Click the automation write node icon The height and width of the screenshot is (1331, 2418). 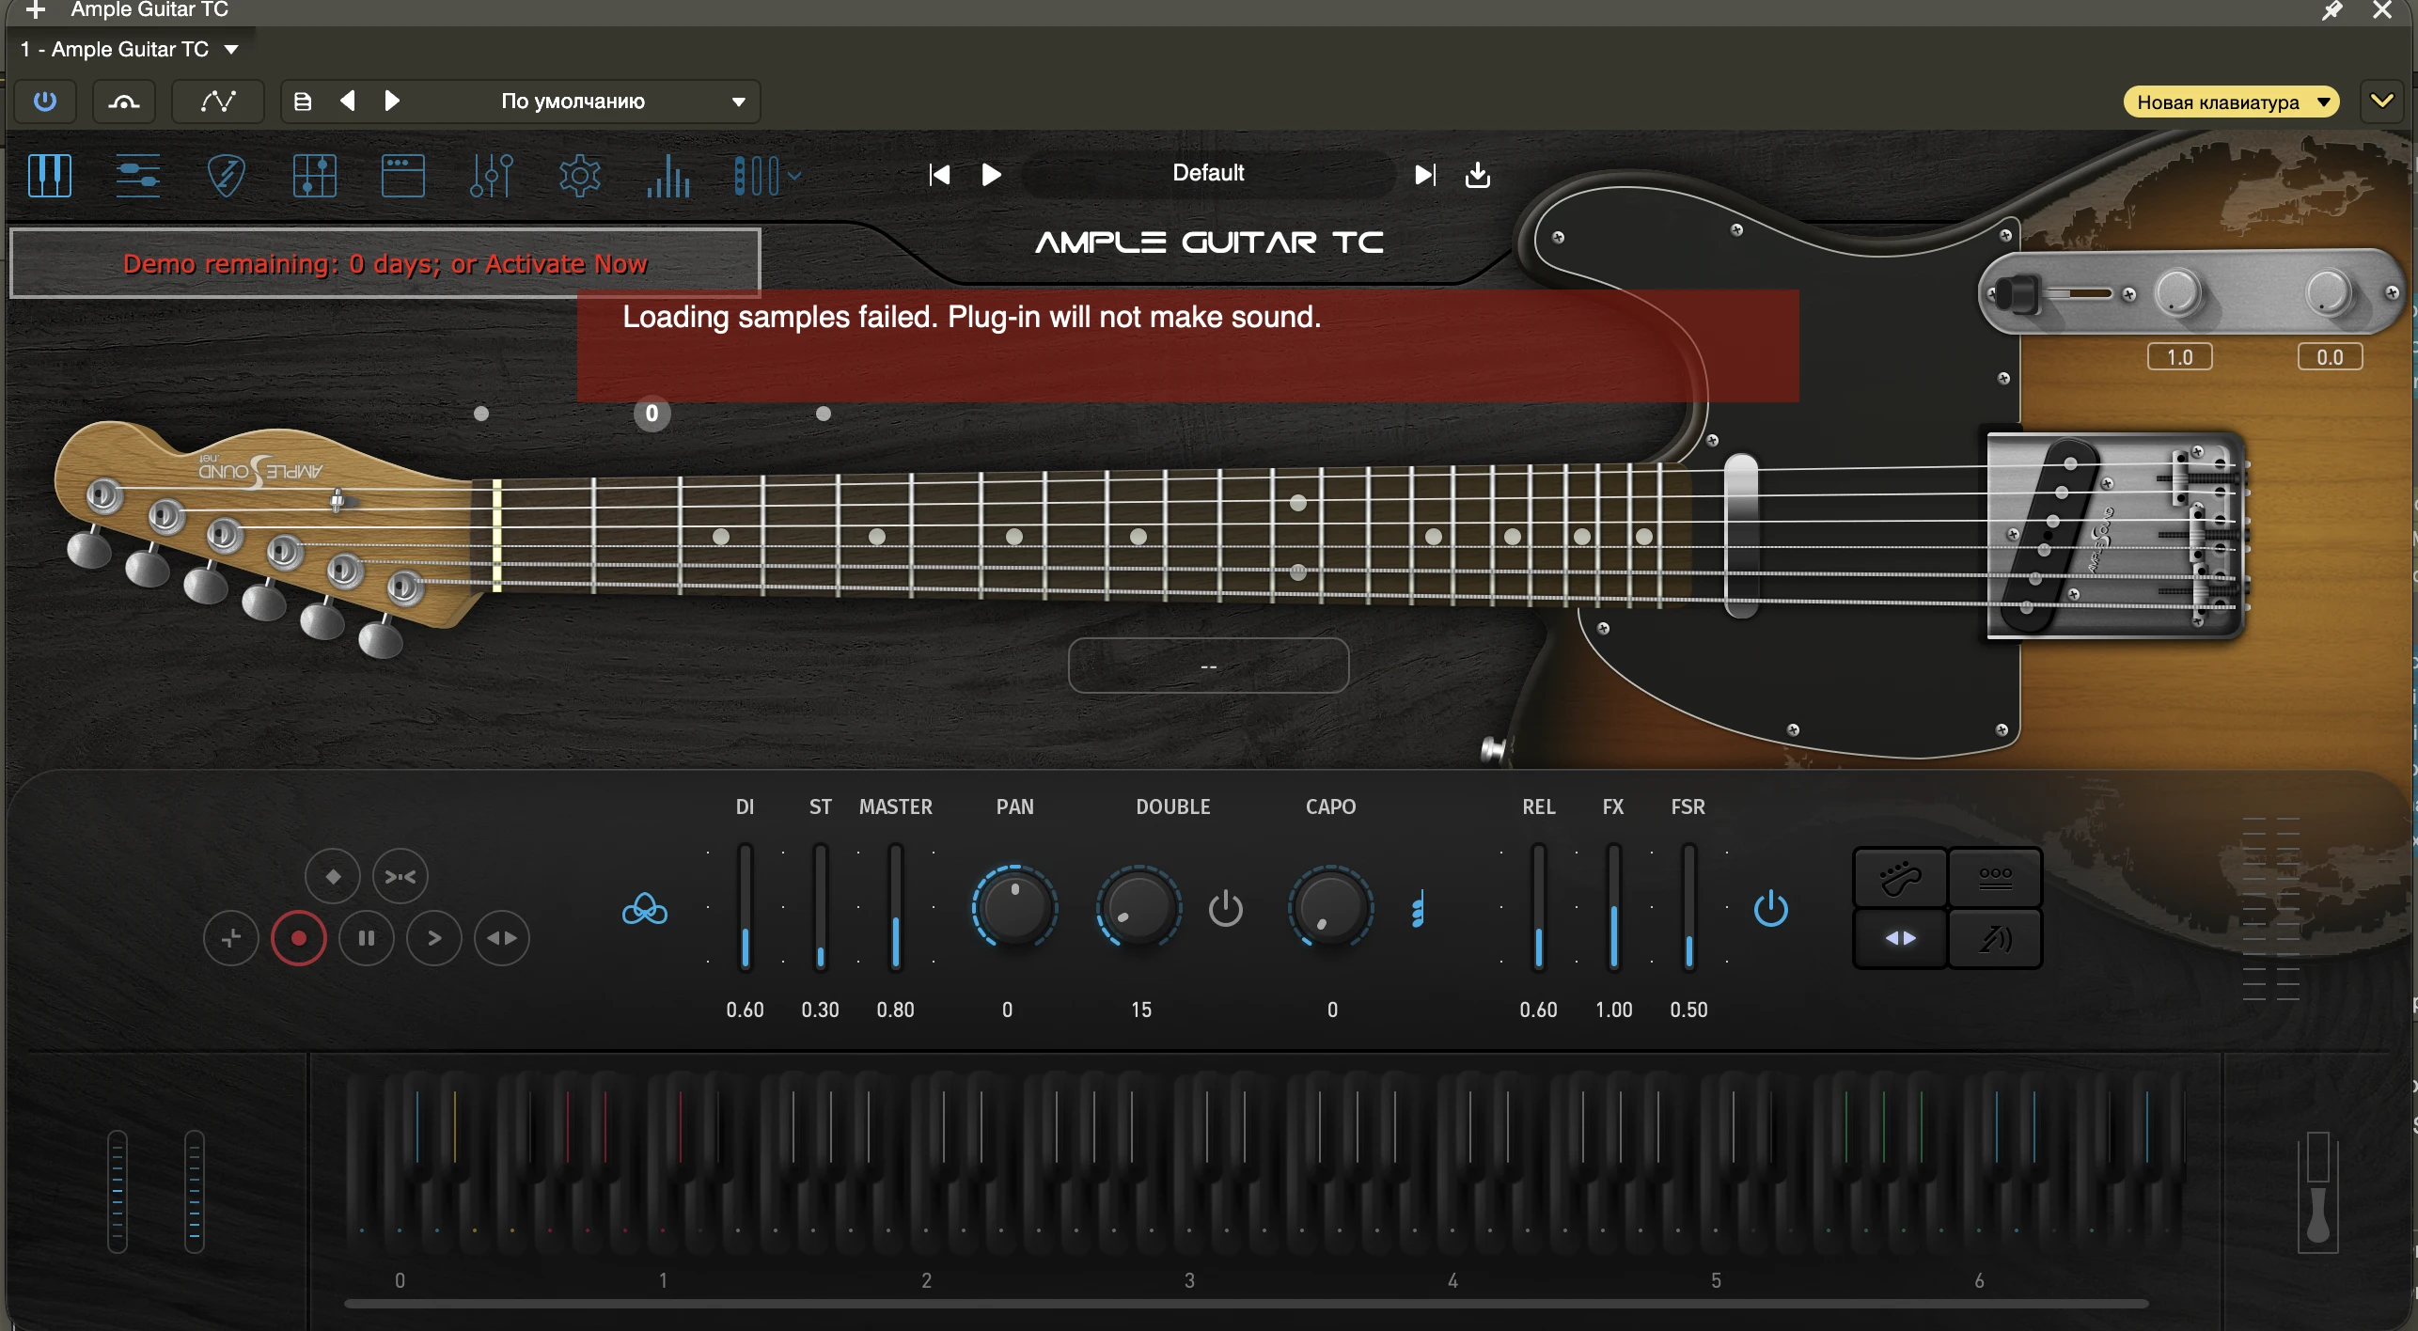point(218,101)
